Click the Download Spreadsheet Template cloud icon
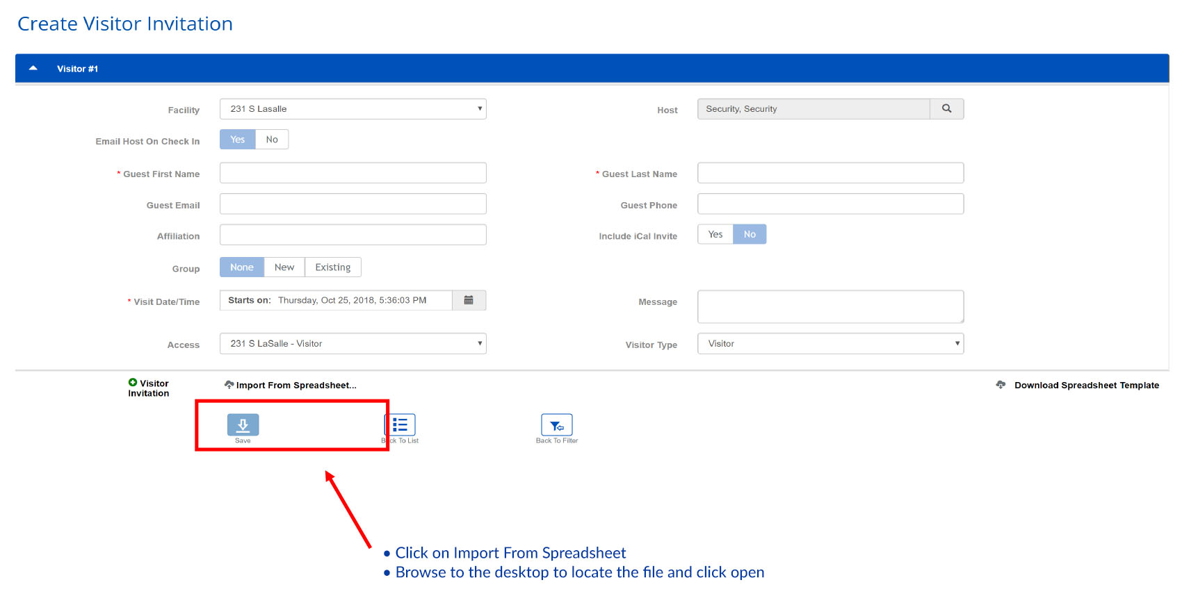 (x=1001, y=385)
